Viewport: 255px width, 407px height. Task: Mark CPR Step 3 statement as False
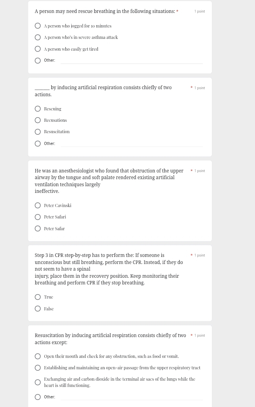tap(38, 309)
